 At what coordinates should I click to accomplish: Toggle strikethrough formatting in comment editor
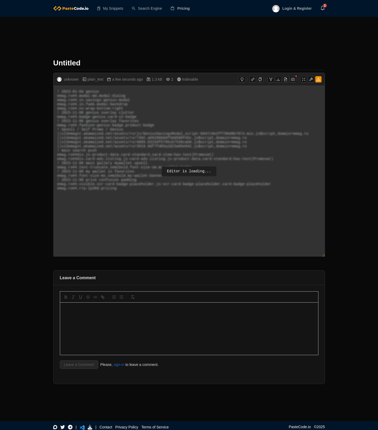coord(88,297)
